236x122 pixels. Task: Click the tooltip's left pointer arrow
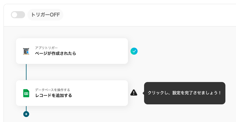(x=143, y=93)
